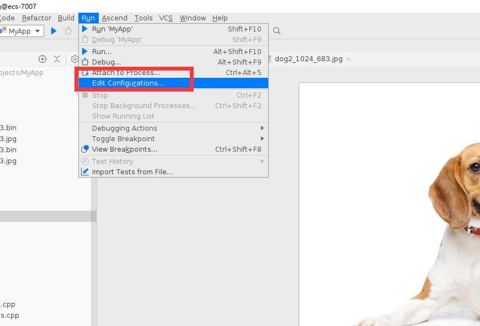Choose Attach to Process...
The image size is (480, 326).
pos(174,73)
